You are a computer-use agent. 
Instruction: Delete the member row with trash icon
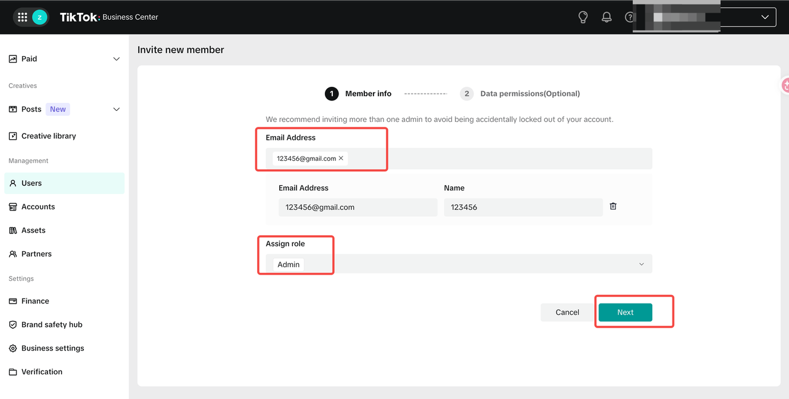pos(613,206)
